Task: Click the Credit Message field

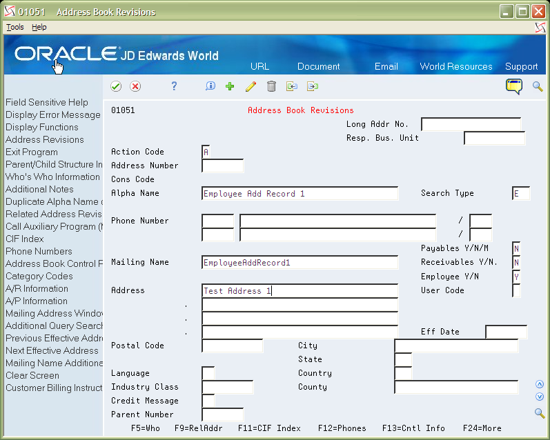Action: click(x=208, y=401)
